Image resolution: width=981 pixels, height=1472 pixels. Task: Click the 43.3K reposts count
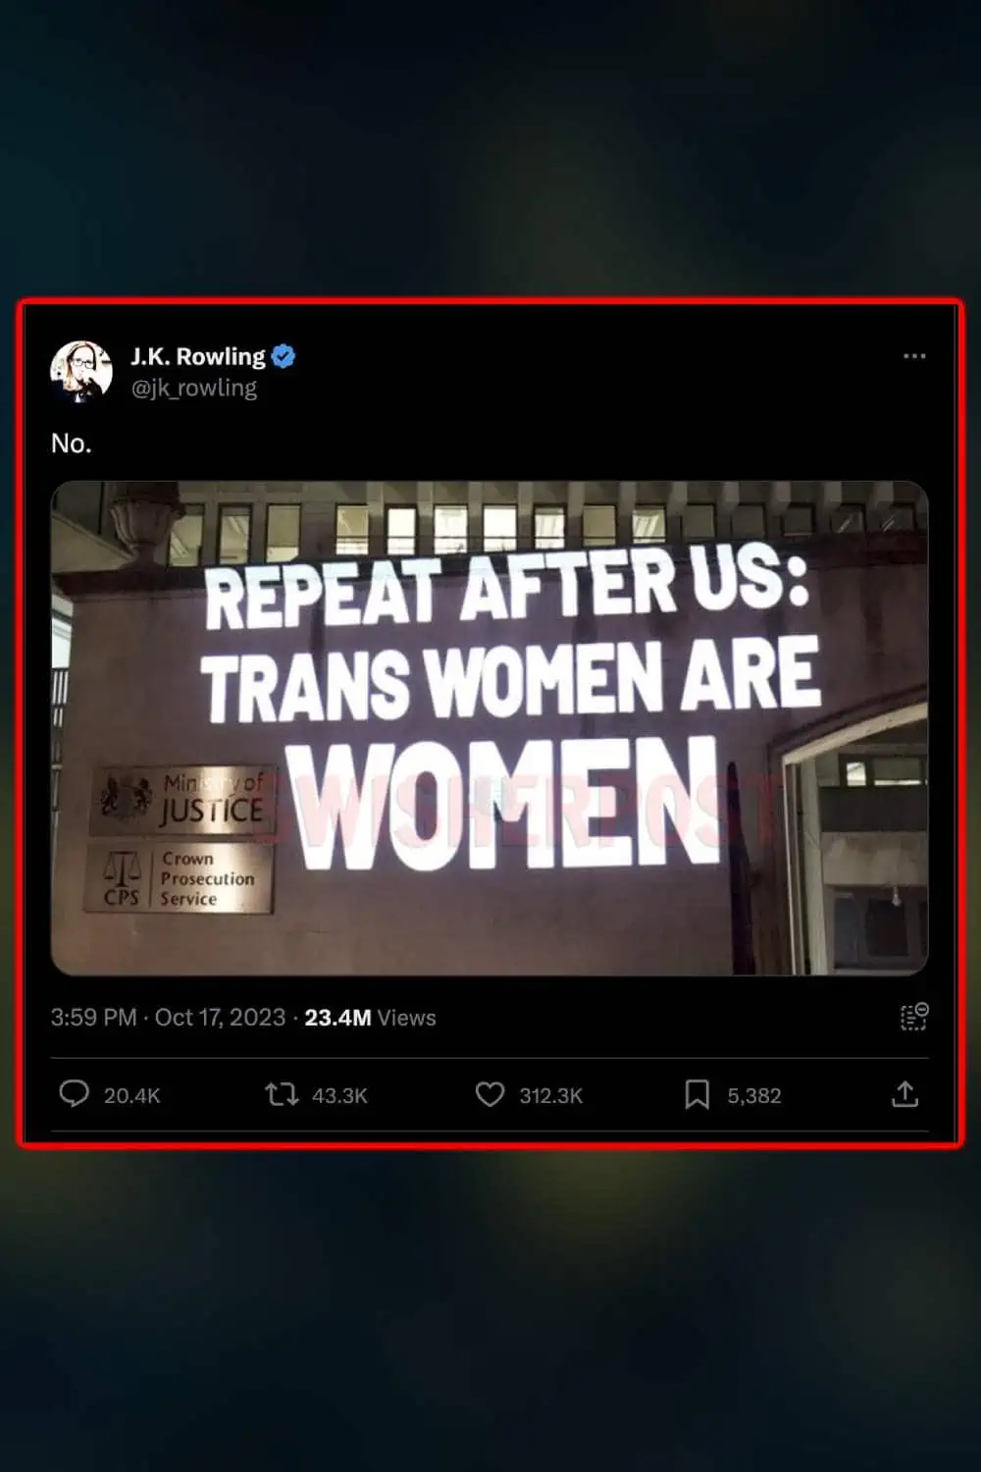coord(339,1095)
